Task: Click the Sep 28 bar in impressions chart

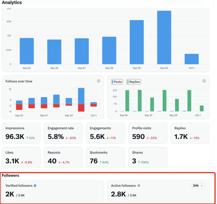Action: pyautogui.click(x=109, y=51)
